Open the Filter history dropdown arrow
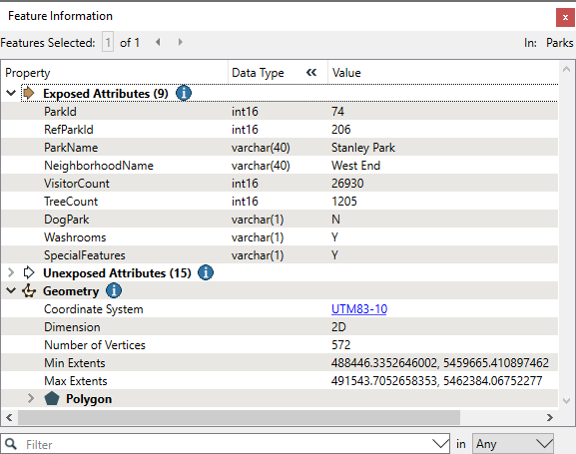 (440, 444)
